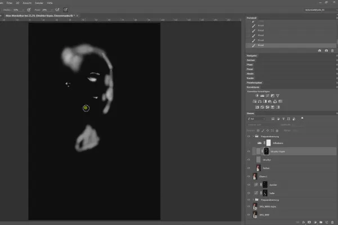Hide the Ebene 1 layer

pos(248,176)
